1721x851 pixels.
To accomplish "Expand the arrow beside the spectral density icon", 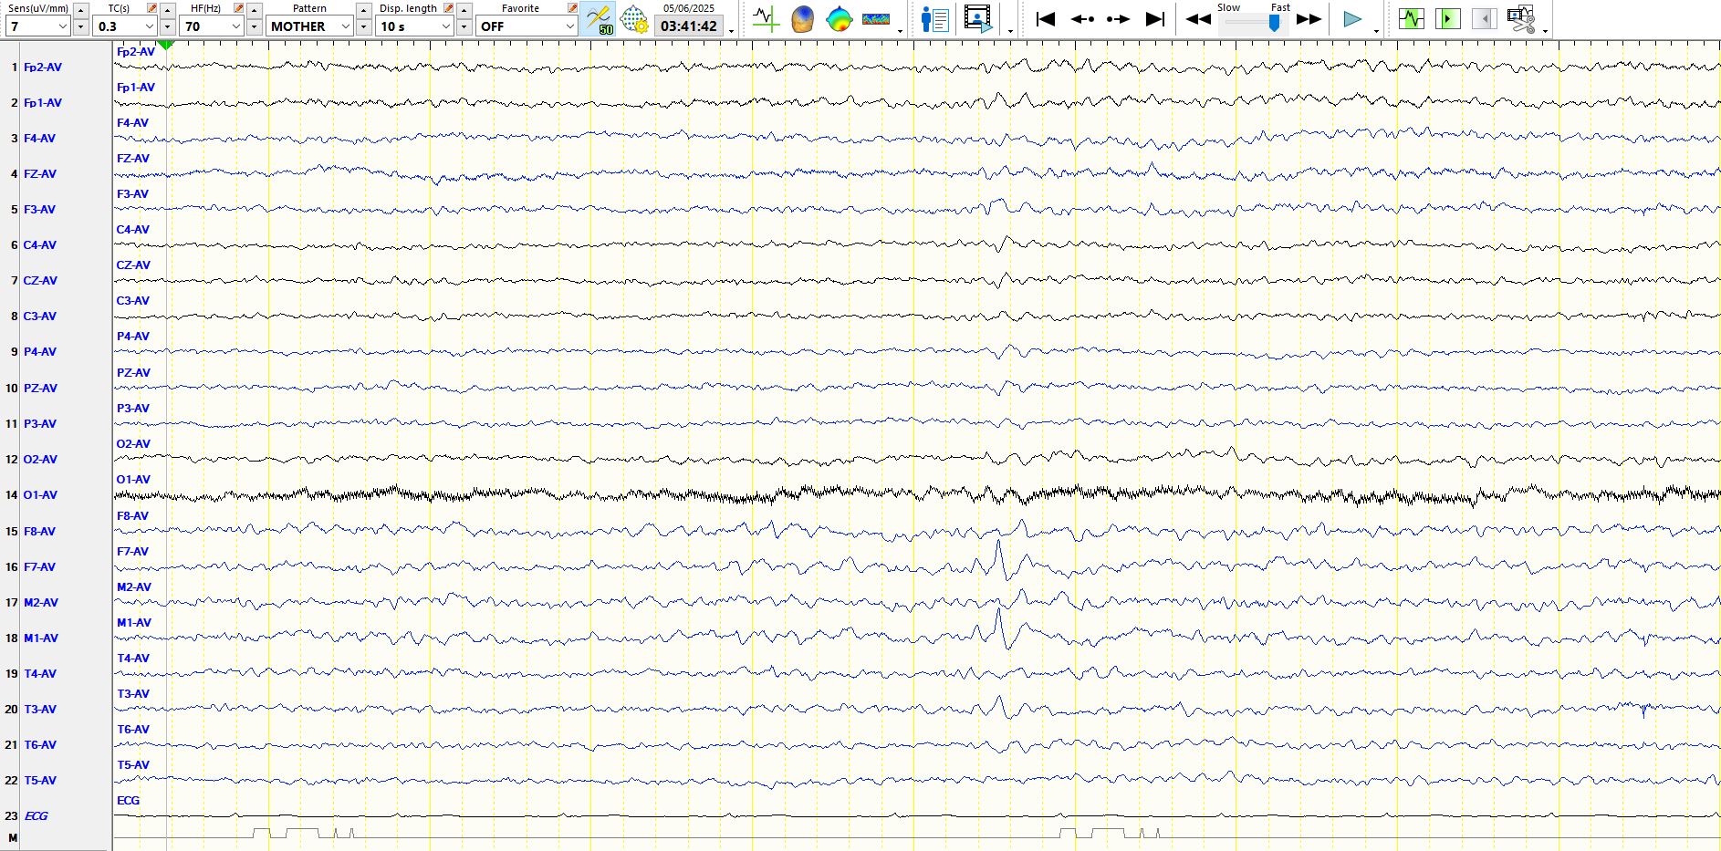I will pos(900,30).
